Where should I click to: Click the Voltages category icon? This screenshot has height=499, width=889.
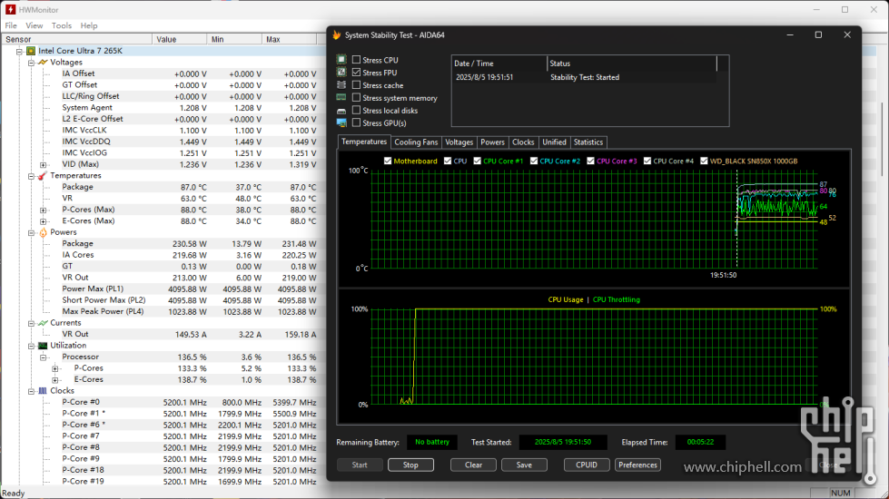pos(43,63)
